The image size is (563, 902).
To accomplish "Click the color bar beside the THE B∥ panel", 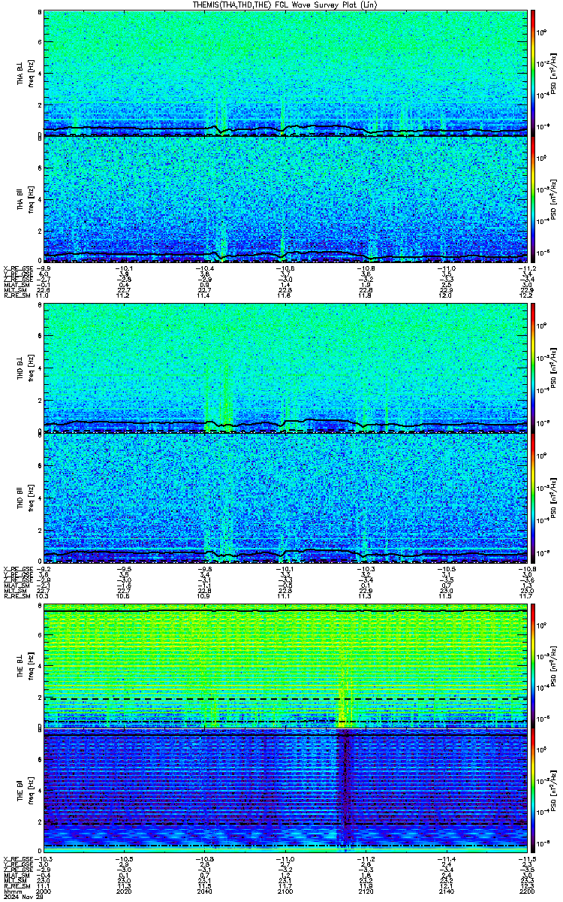I will [534, 791].
